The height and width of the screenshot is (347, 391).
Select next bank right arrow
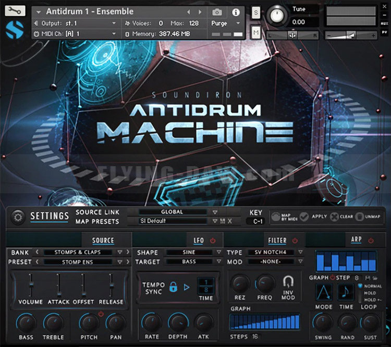point(128,252)
